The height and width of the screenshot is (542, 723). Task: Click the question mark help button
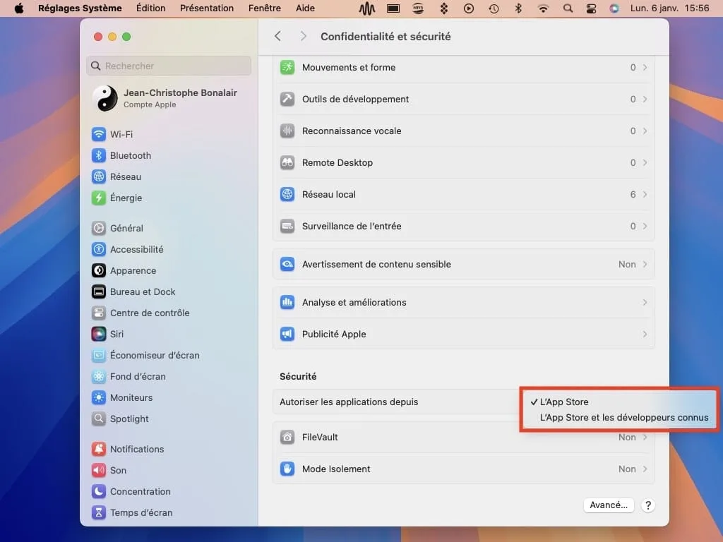click(x=648, y=505)
